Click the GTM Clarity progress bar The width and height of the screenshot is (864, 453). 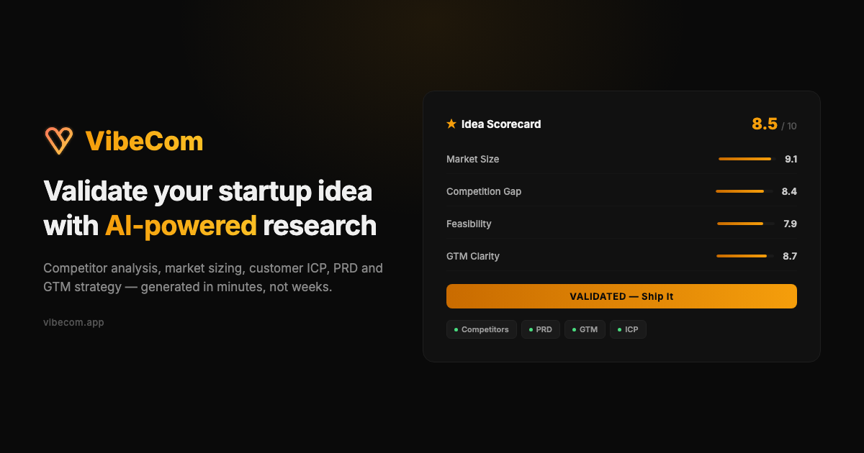point(744,255)
